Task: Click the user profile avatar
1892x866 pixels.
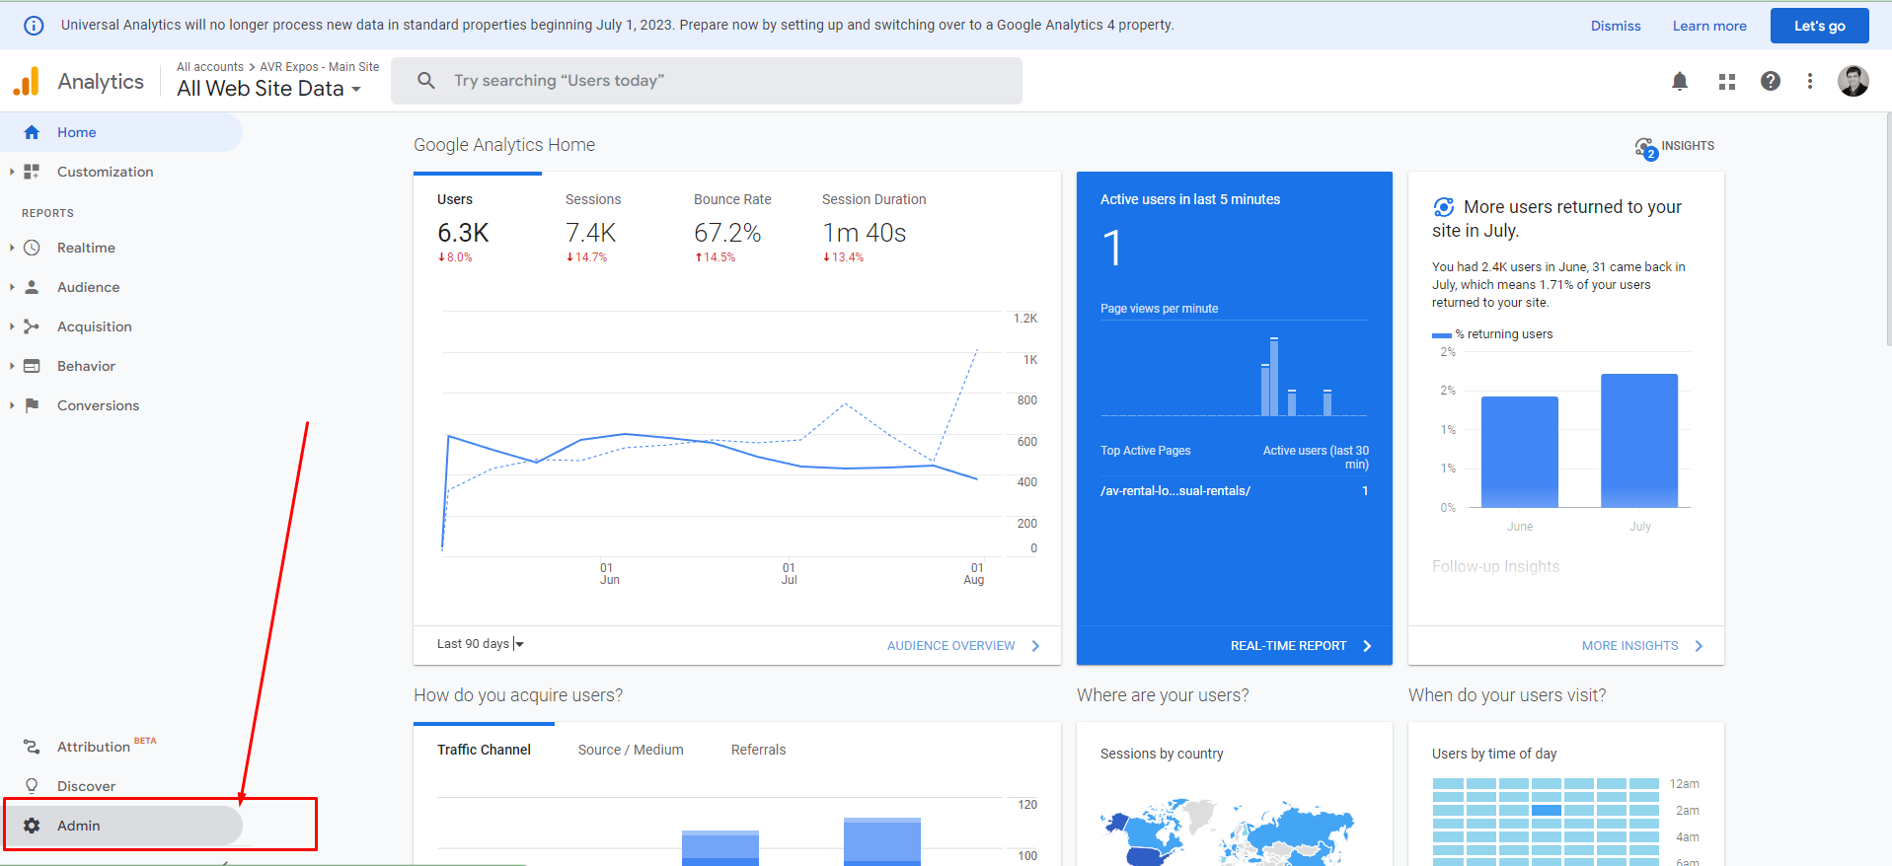Action: click(x=1854, y=81)
